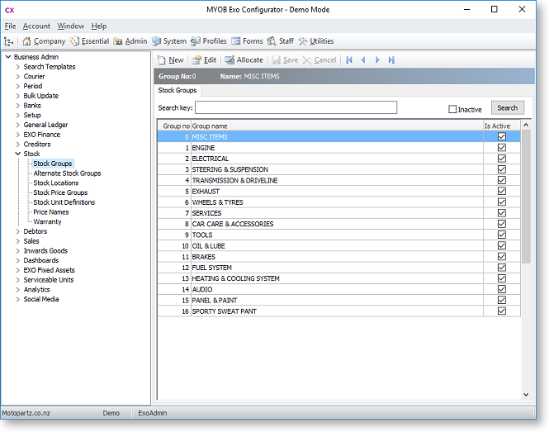This screenshot has width=549, height=432.
Task: Click the Search button
Action: (508, 108)
